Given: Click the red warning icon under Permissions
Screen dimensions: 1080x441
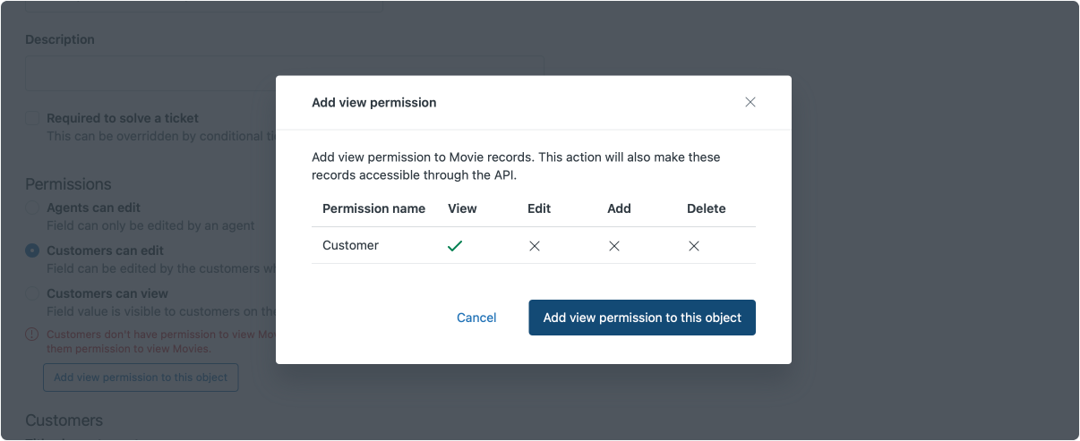Looking at the screenshot, I should tap(32, 335).
